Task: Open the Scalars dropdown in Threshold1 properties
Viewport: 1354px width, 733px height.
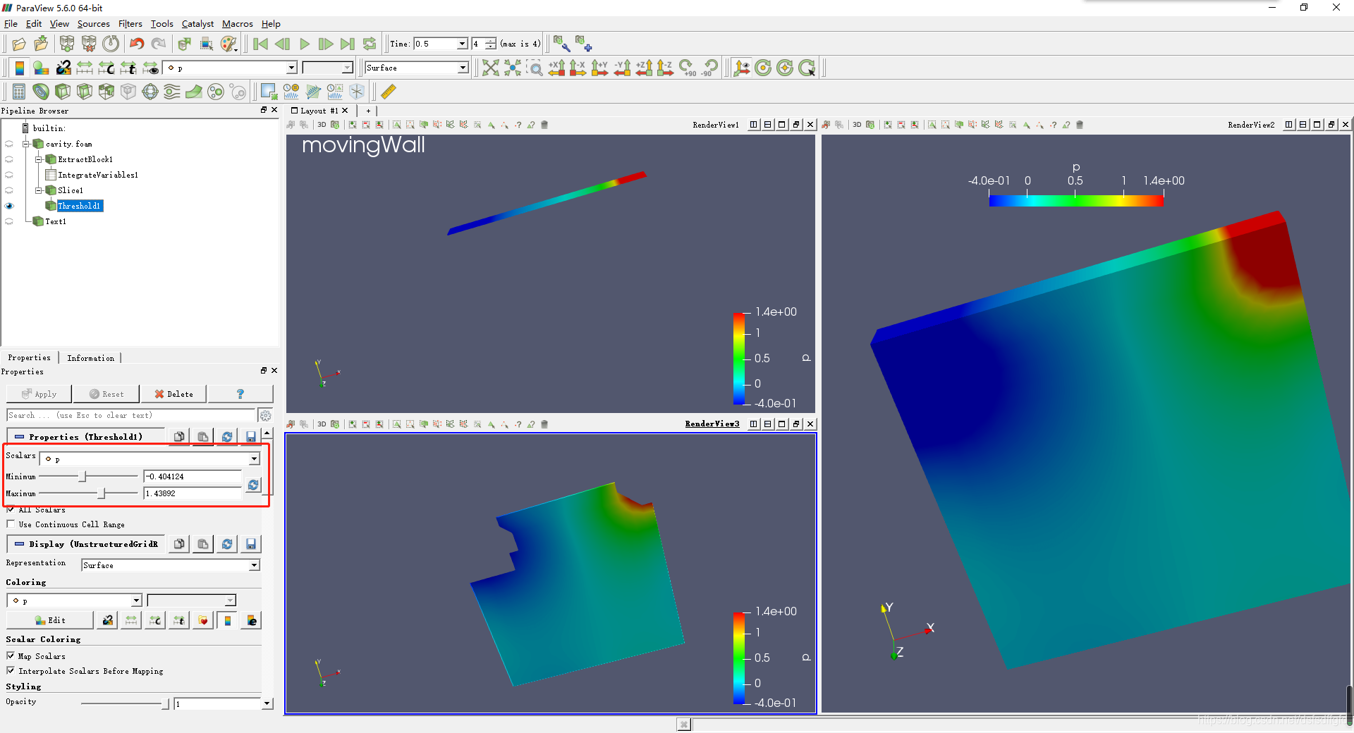Action: (150, 459)
